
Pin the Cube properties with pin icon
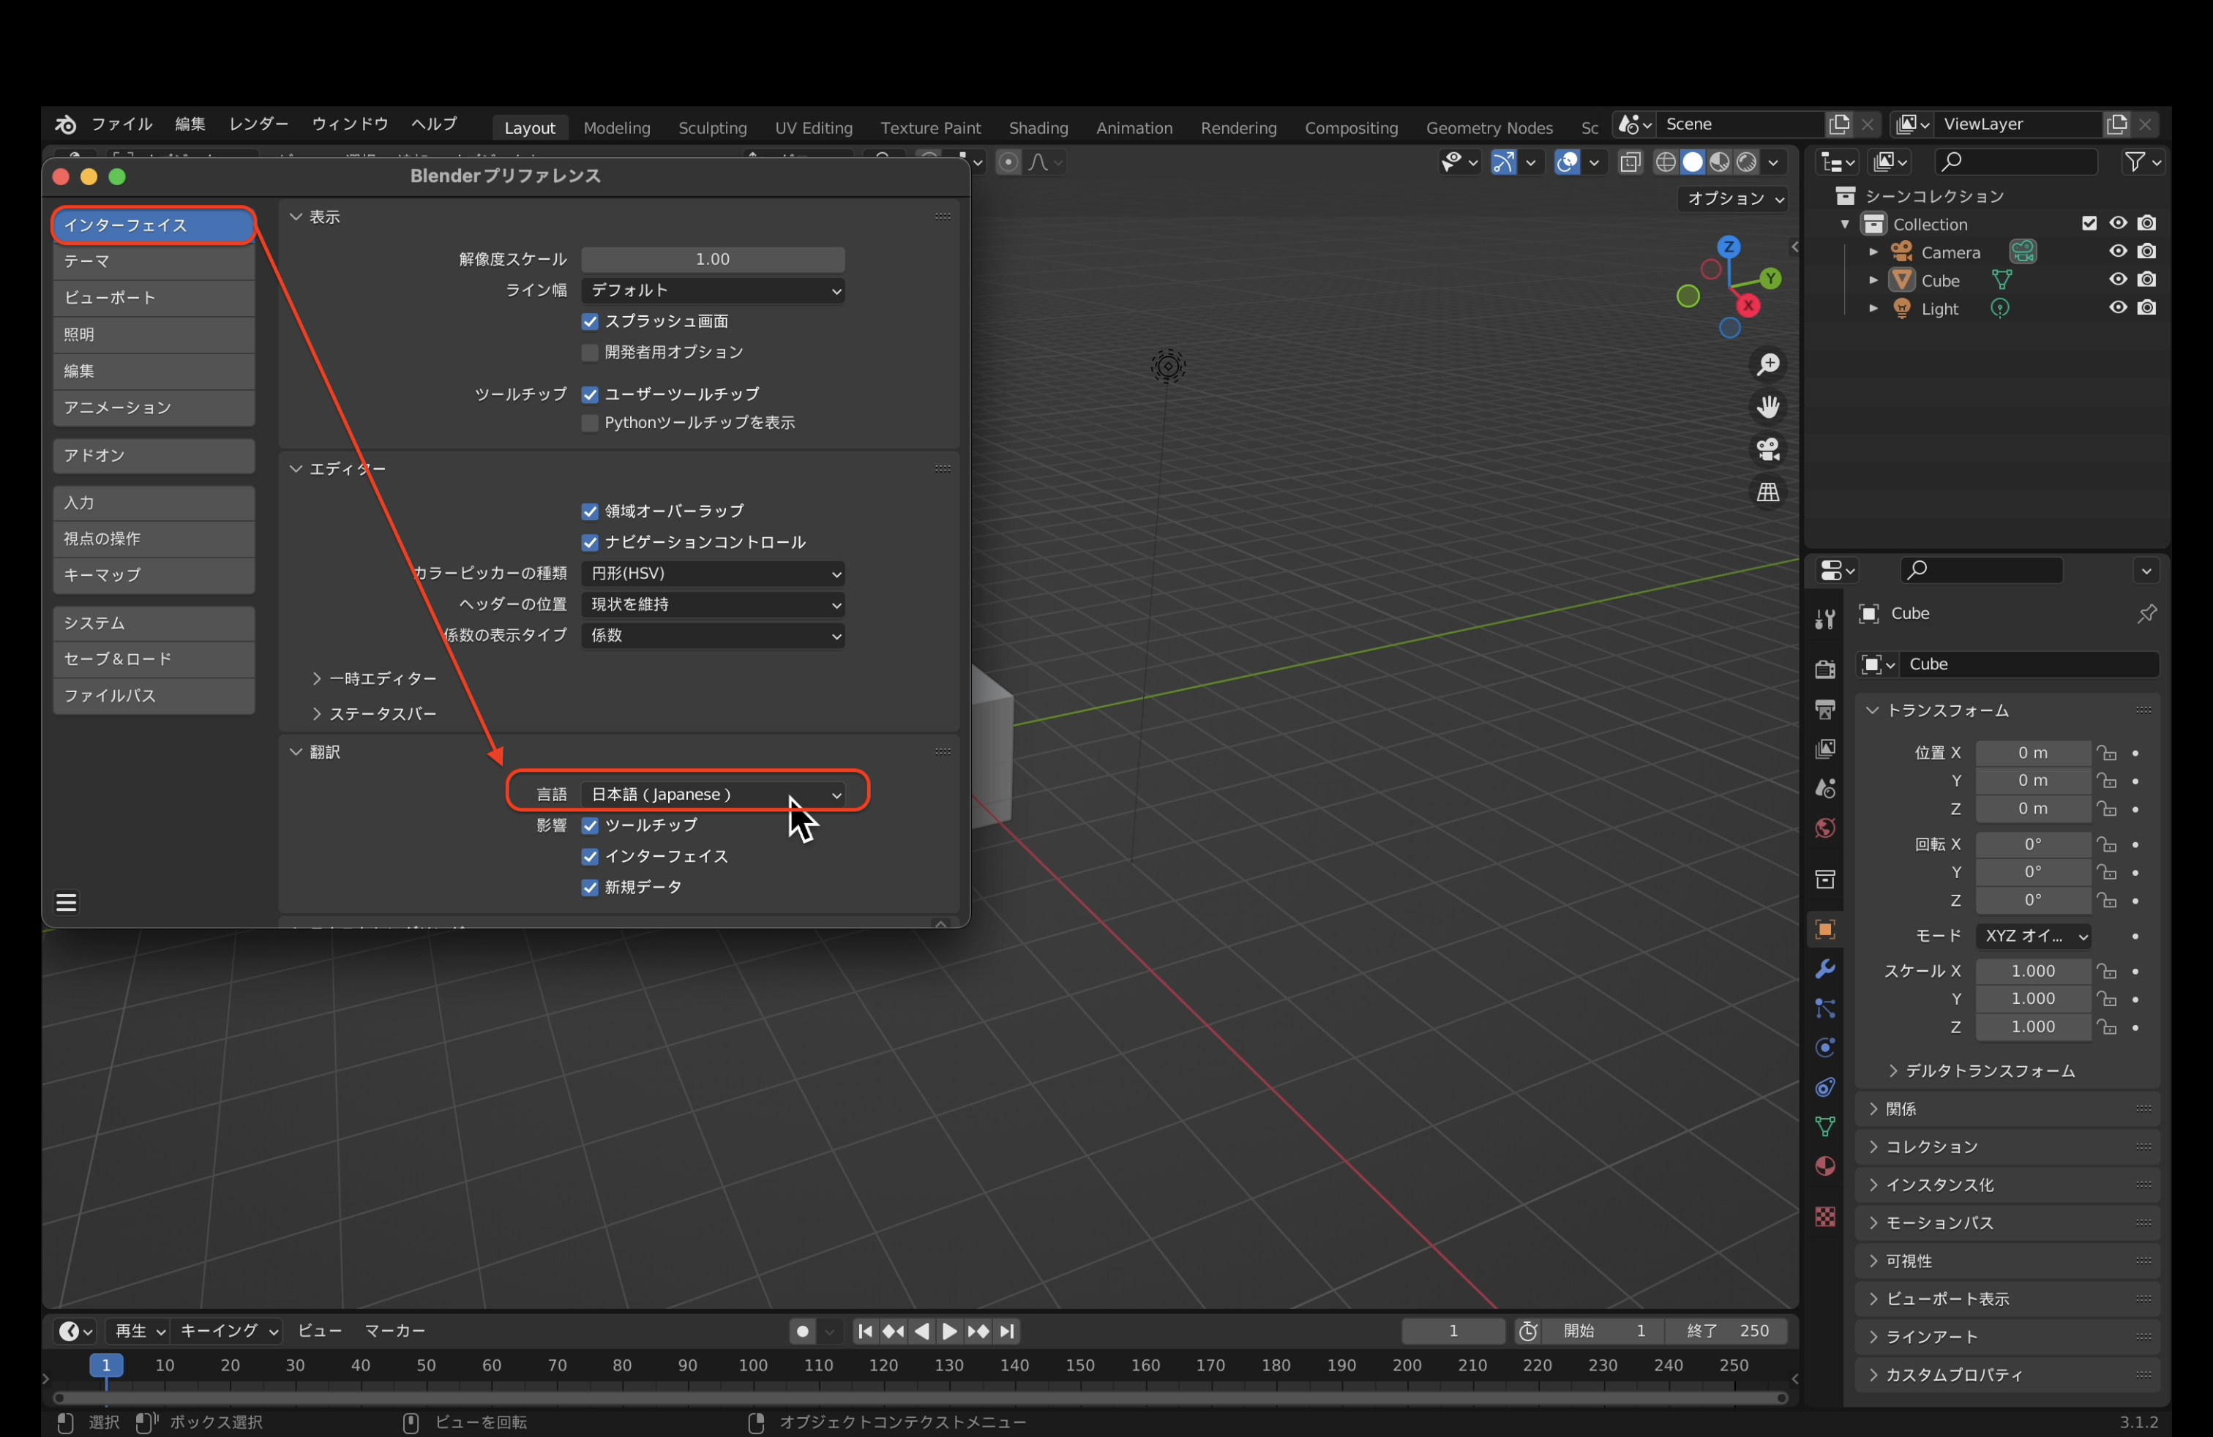[x=2147, y=613]
